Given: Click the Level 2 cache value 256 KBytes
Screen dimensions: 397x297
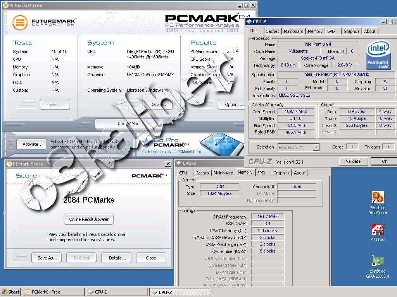Looking at the screenshot, I should tap(357, 125).
